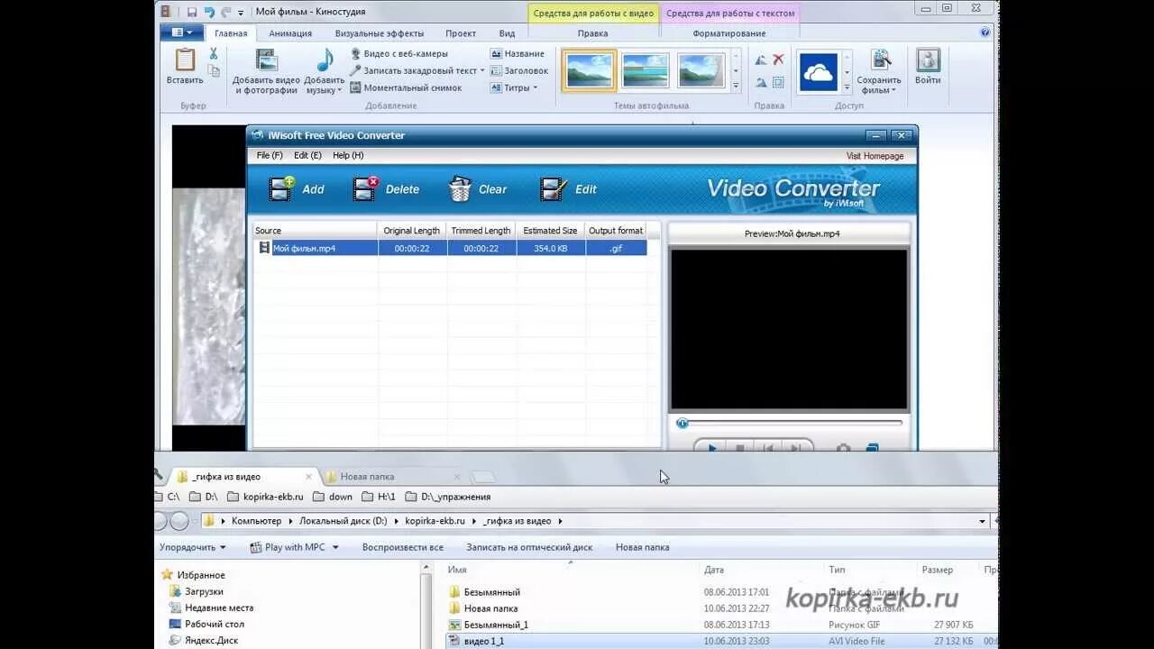Select the Мой фильм.mp4 row

pos(451,248)
